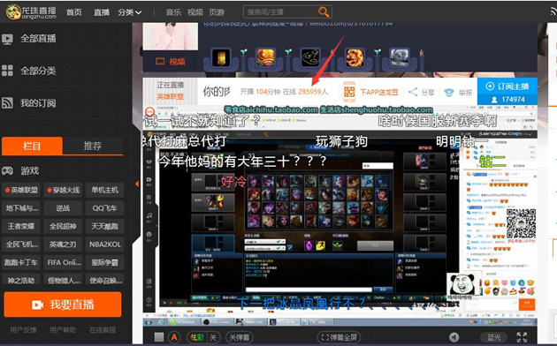Screen dimensions: 557x346
Task: Open 直播 in the top navigation
Action: 102,12
